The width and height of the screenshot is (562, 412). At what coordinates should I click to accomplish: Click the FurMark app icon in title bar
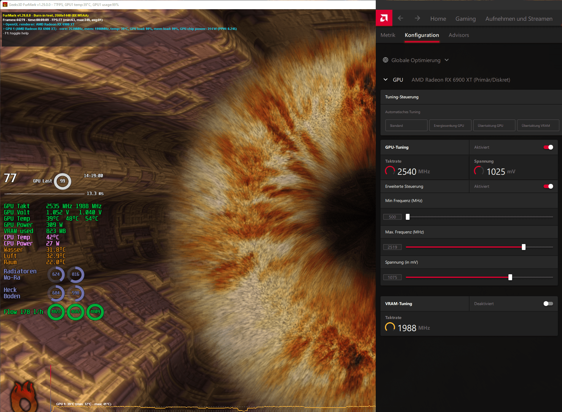5,4
